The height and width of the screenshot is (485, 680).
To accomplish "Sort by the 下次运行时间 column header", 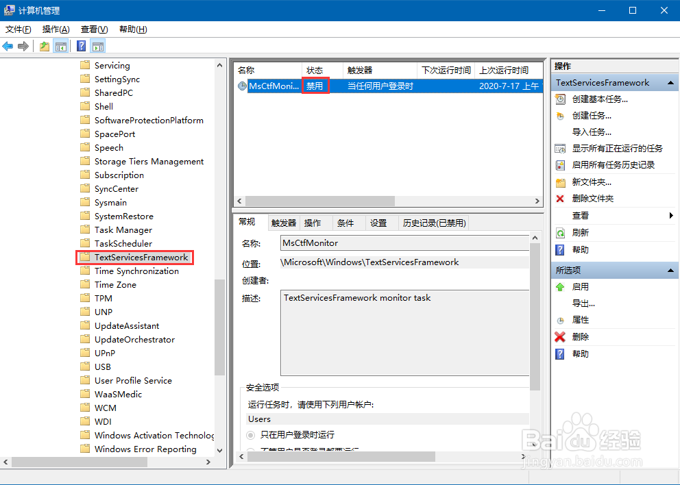I will (446, 70).
